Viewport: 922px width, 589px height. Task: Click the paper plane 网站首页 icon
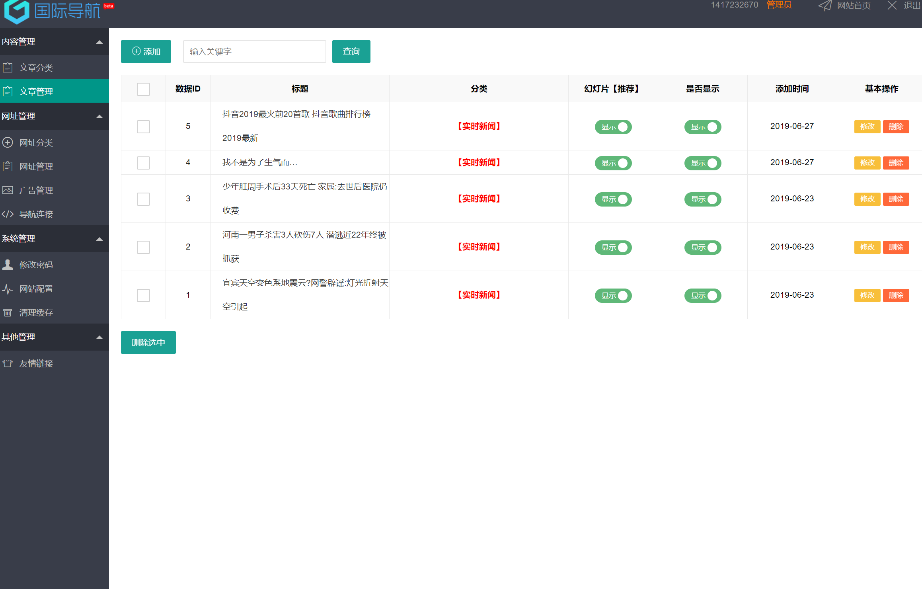825,6
